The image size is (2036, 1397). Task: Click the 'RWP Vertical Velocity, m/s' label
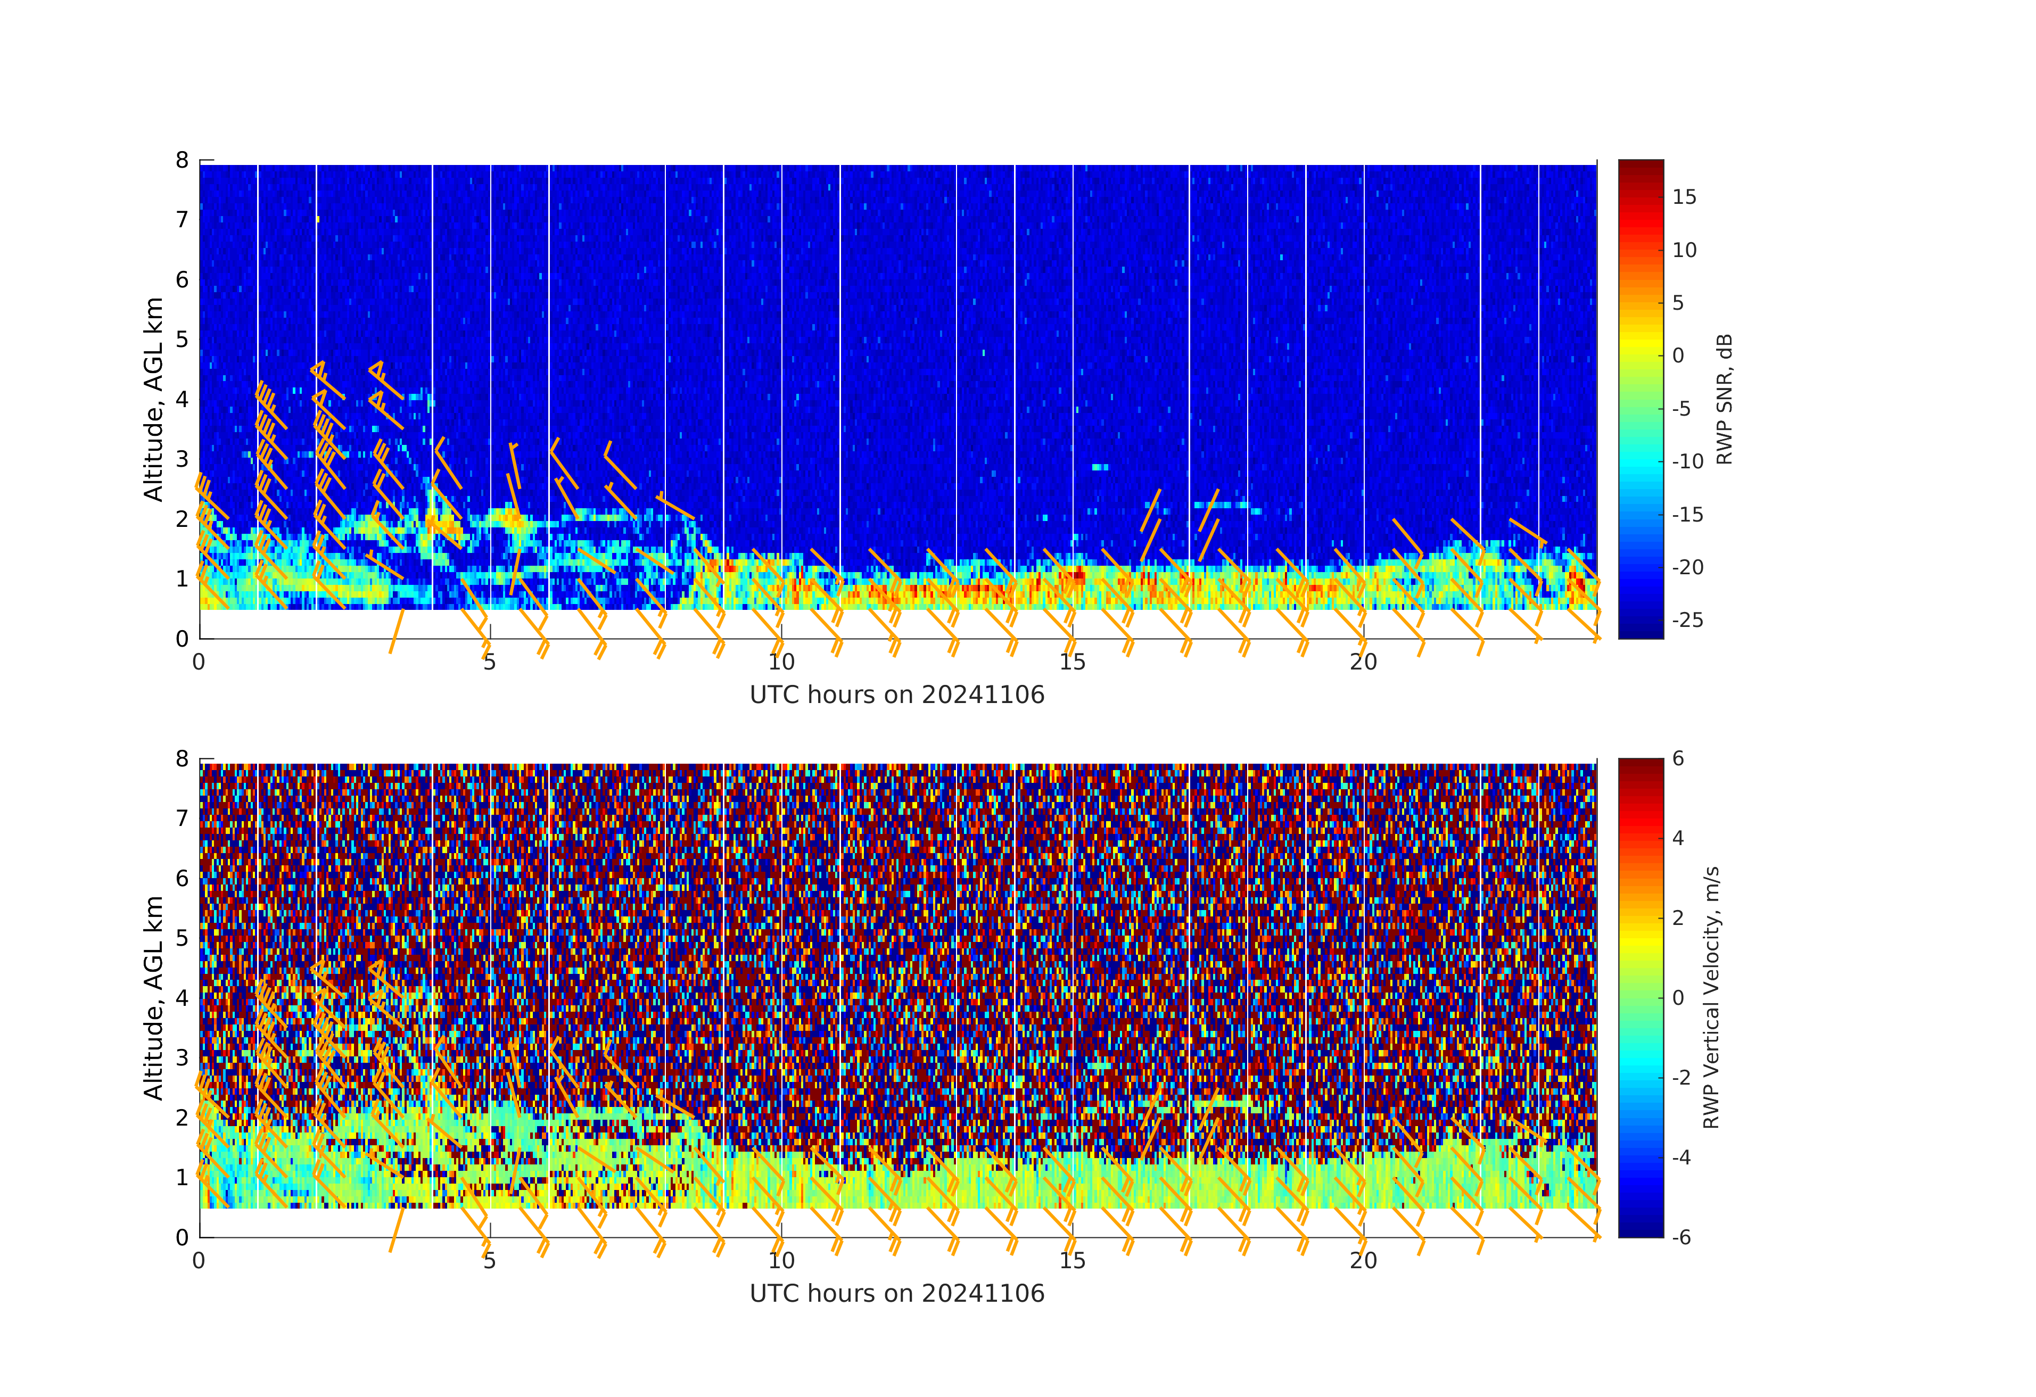[x=1711, y=997]
